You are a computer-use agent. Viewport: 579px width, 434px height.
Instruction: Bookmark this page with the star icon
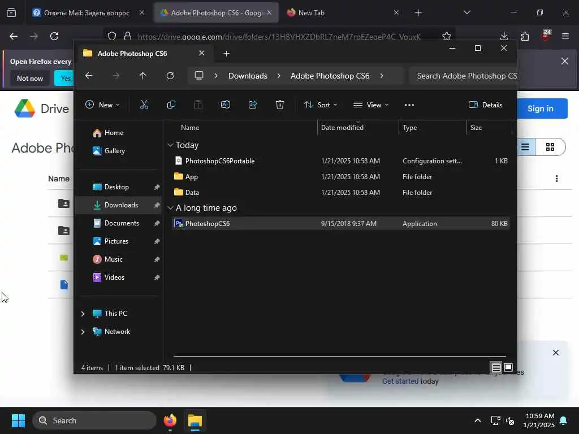click(447, 36)
